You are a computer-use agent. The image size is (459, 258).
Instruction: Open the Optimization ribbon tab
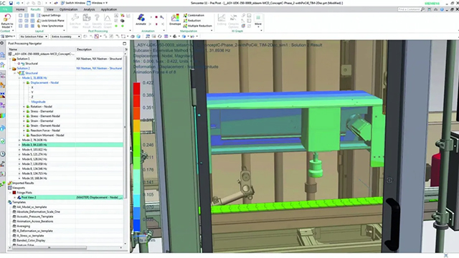[x=69, y=9]
